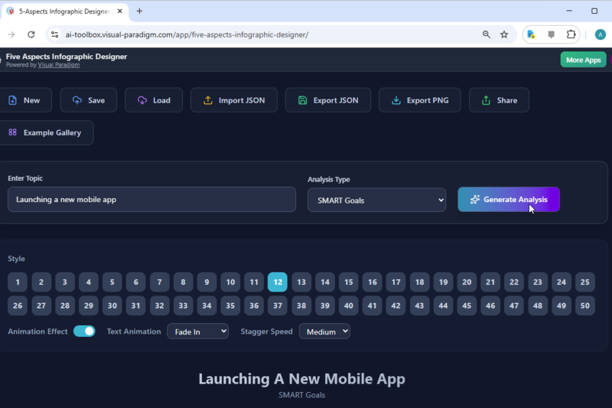Open the Analysis Type dropdown
Screen dimensions: 612x408
376,200
